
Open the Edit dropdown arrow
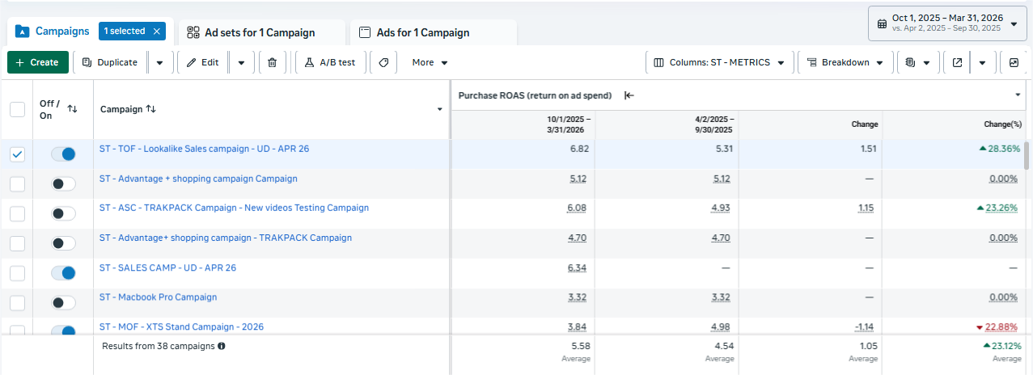tap(241, 62)
